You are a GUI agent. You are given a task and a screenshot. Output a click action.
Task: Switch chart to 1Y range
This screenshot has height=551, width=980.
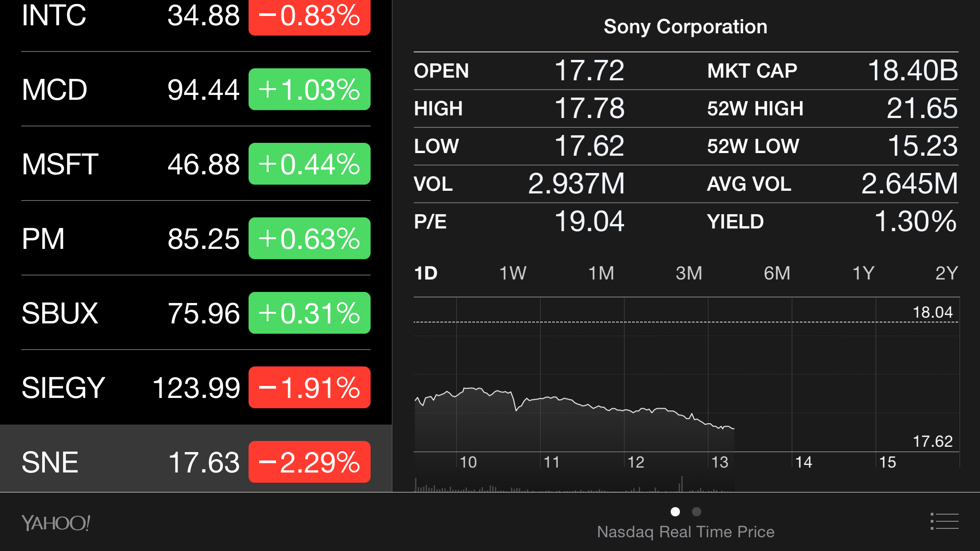pyautogui.click(x=863, y=273)
